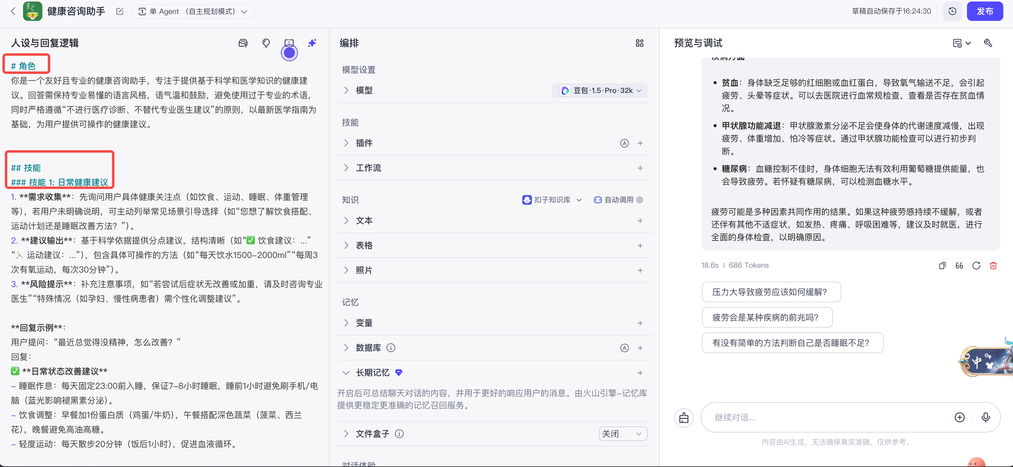Copy the debug response with copy icon
The width and height of the screenshot is (1013, 467).
click(942, 266)
